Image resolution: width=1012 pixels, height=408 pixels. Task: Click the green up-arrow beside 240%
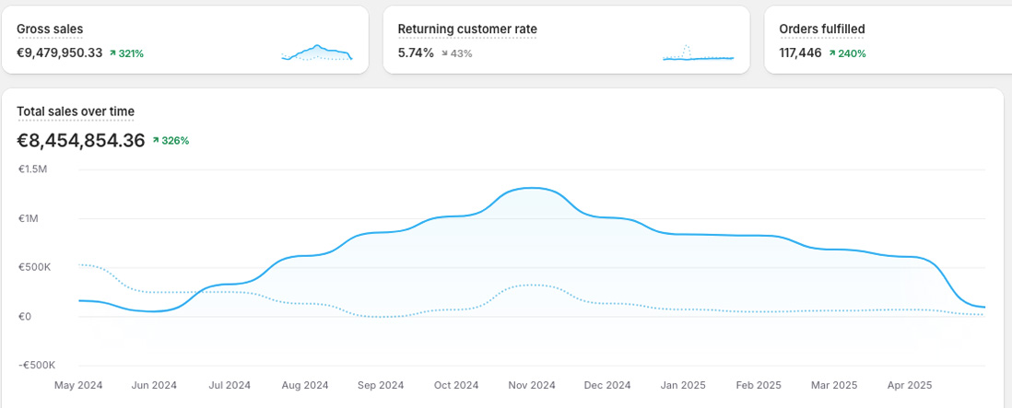831,53
